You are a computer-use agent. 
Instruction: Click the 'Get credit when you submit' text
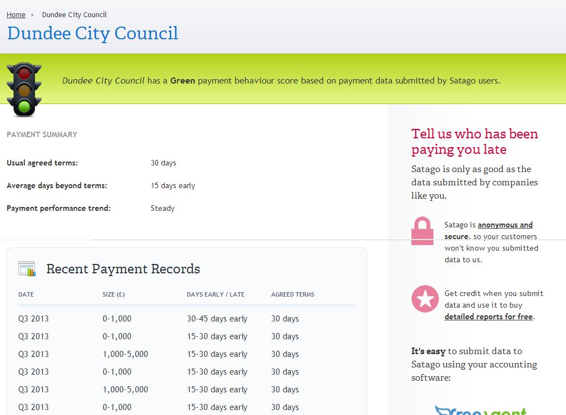(494, 305)
